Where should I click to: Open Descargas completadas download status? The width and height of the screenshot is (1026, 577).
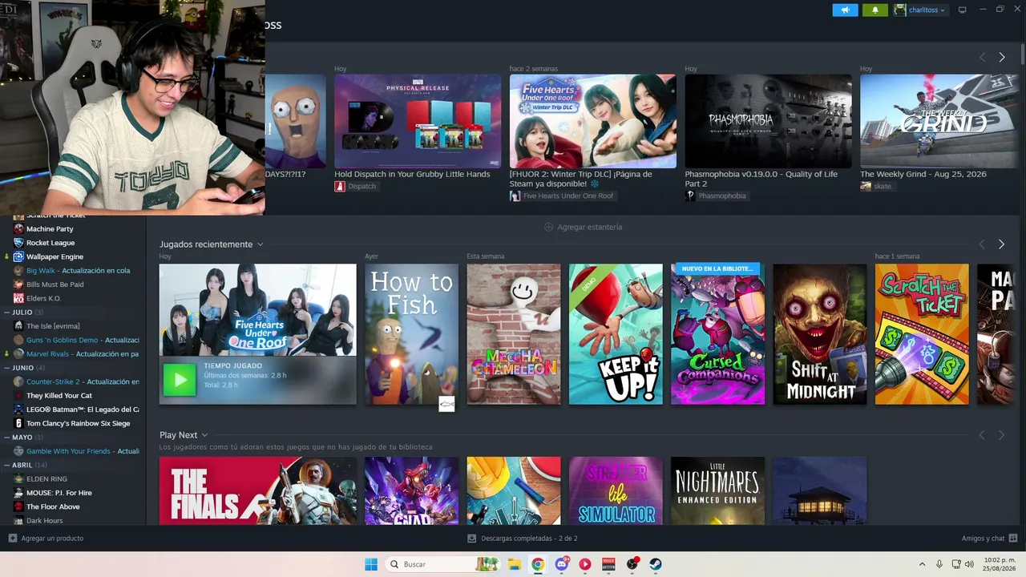pos(529,539)
